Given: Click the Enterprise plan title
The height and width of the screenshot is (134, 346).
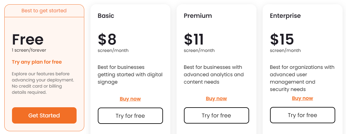Looking at the screenshot, I should (x=285, y=16).
